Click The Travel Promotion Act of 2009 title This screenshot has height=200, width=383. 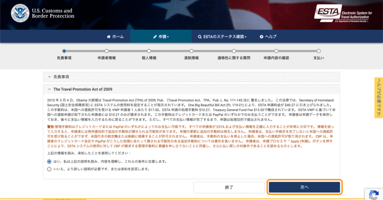(x=83, y=89)
